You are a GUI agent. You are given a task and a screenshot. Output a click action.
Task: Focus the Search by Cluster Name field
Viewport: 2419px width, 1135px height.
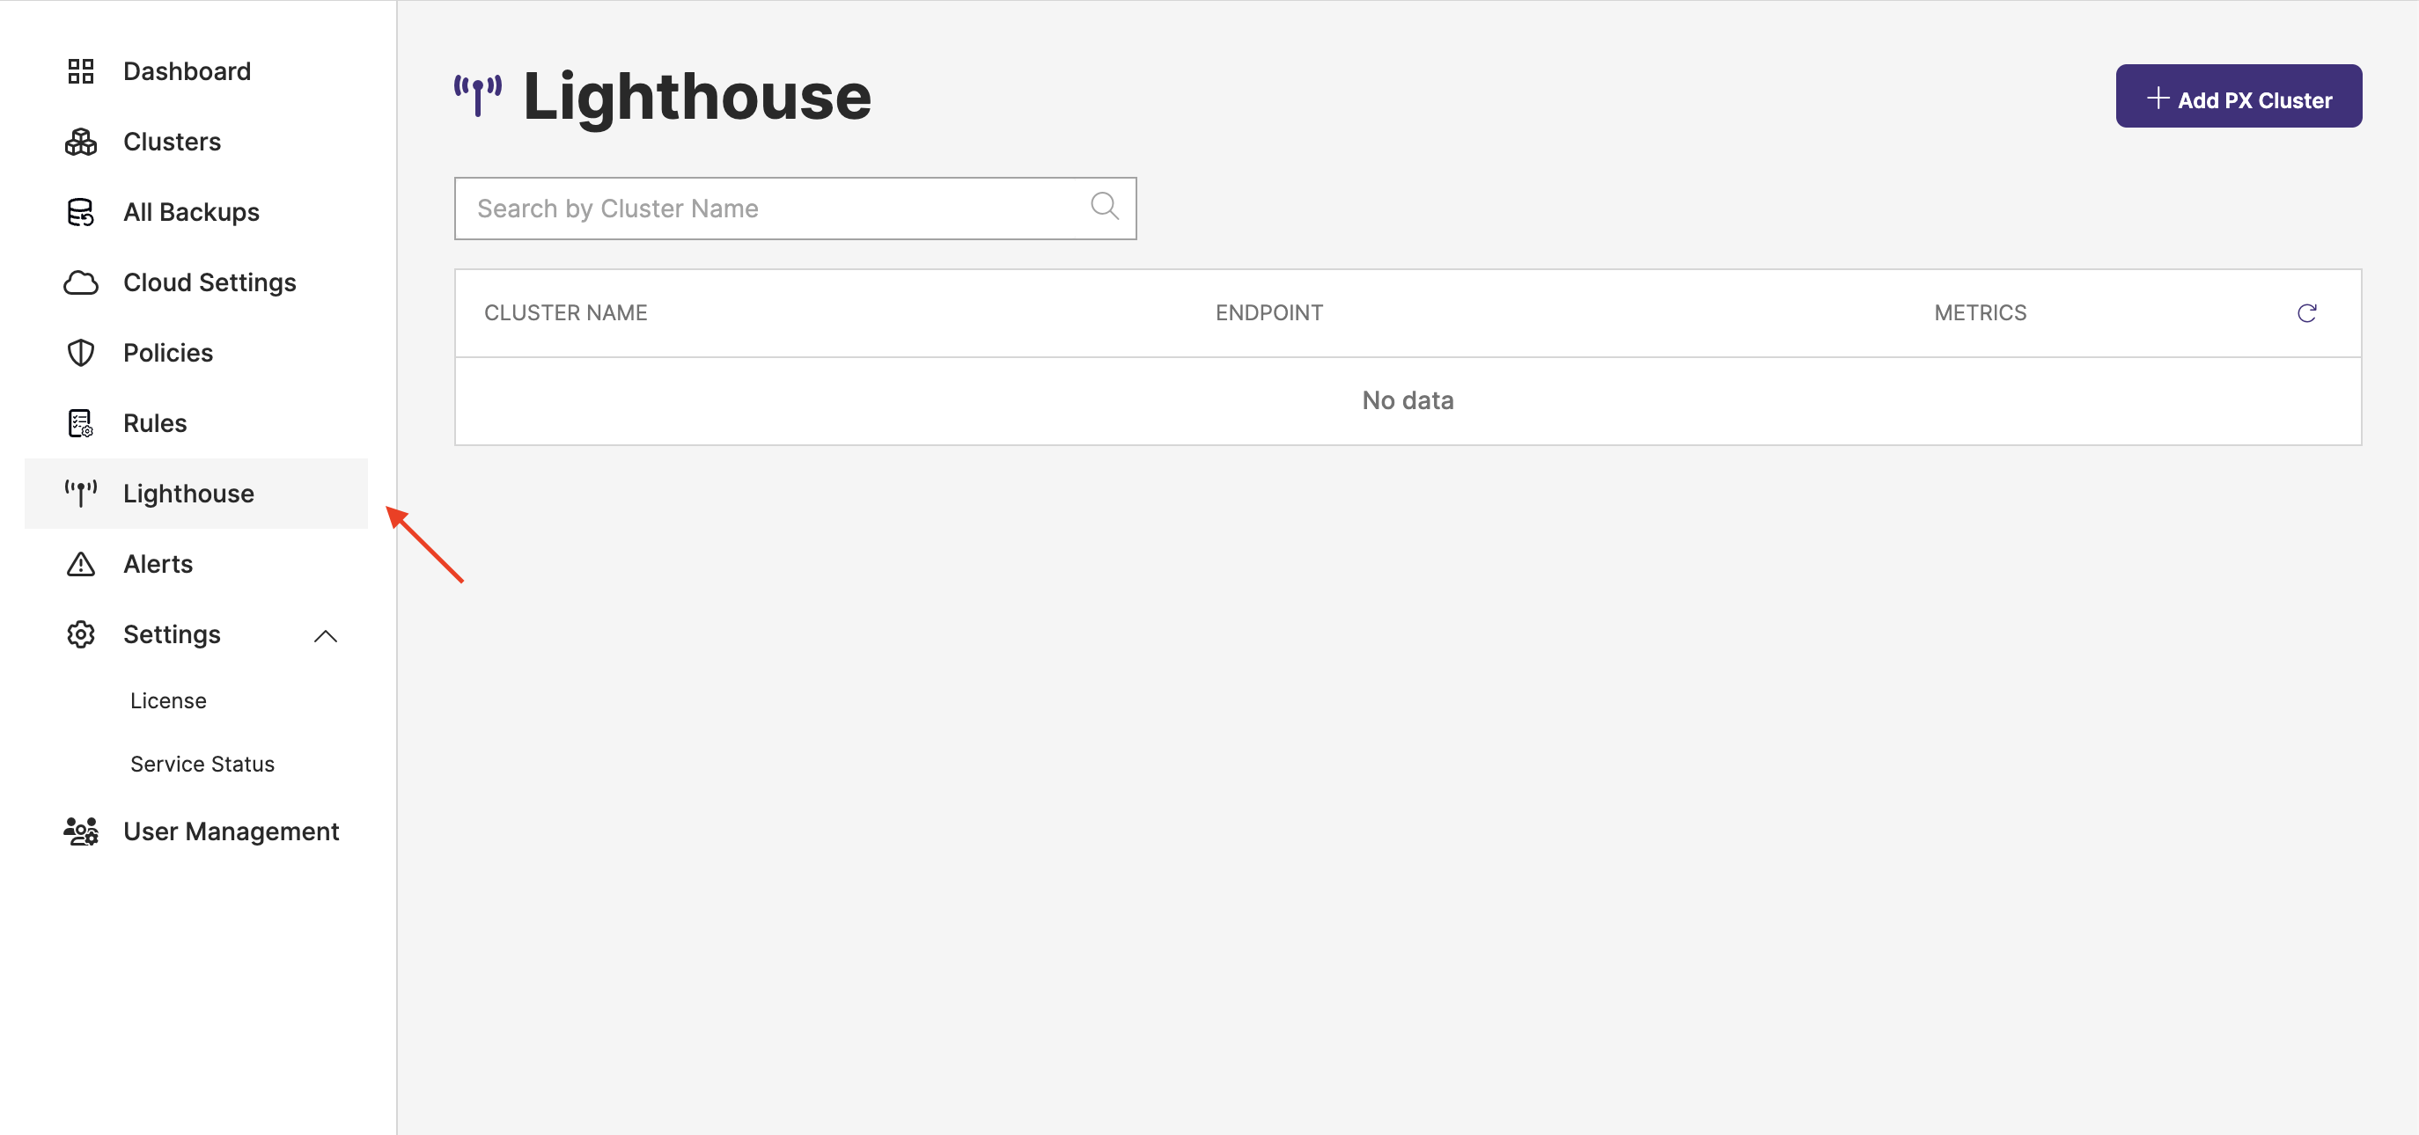[x=796, y=209]
